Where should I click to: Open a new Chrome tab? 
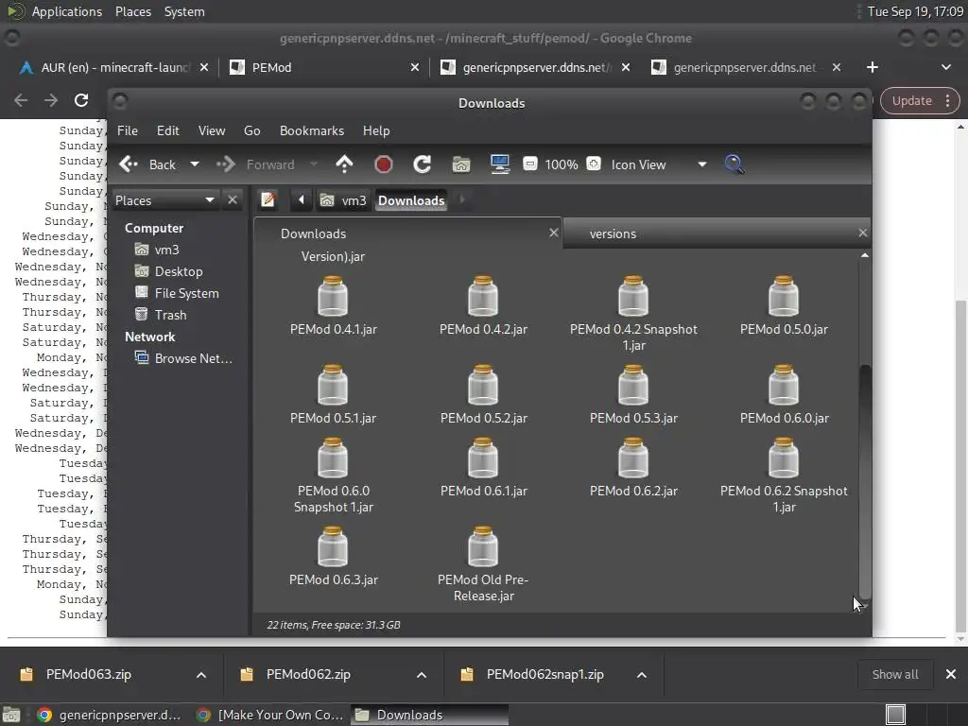(873, 67)
